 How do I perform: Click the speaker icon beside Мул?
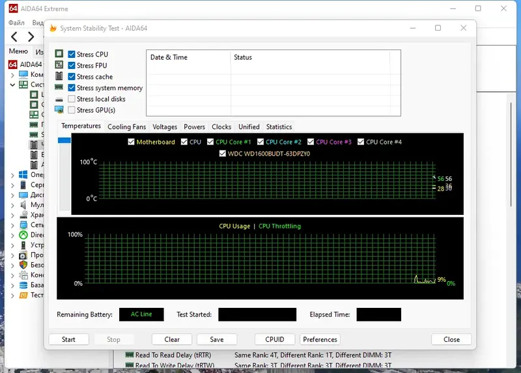[23, 204]
